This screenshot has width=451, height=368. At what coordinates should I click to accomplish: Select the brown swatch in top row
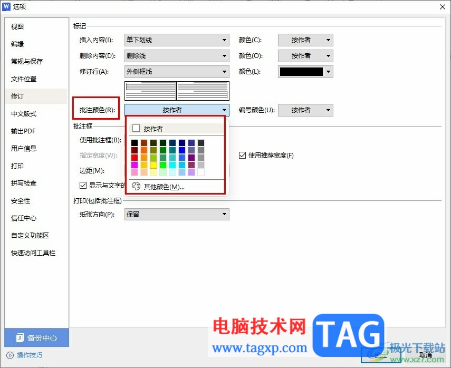[144, 142]
